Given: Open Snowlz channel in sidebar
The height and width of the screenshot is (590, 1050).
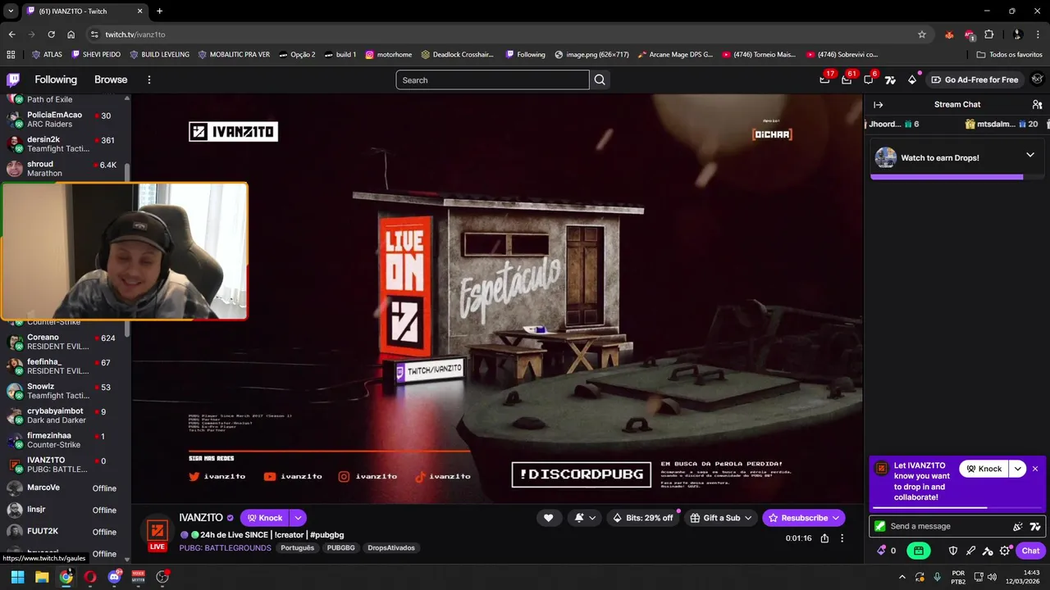Looking at the screenshot, I should click(64, 391).
